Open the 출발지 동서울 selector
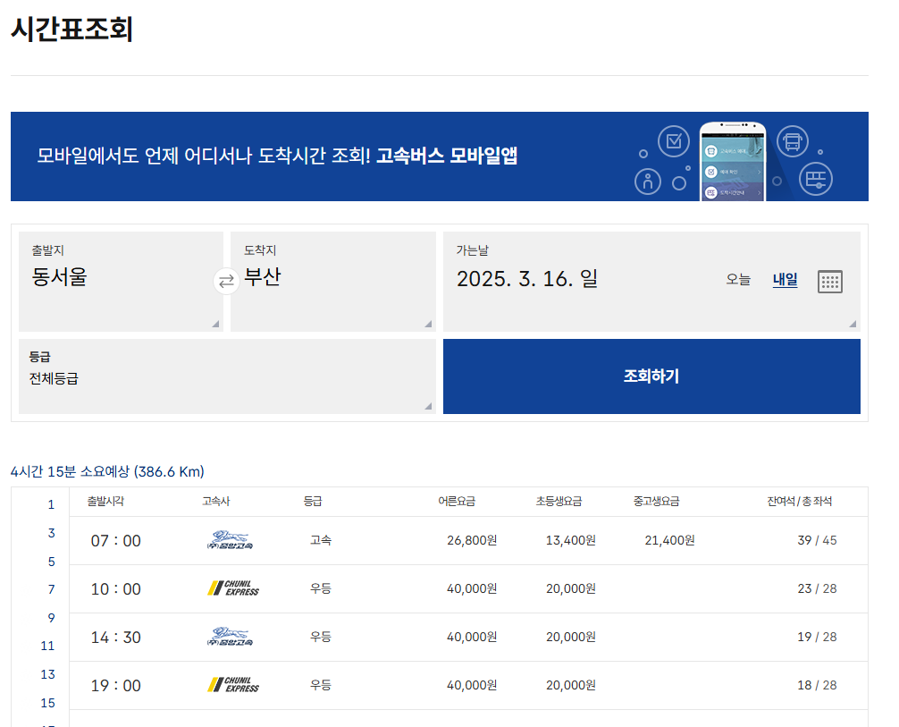899x727 pixels. pos(121,281)
